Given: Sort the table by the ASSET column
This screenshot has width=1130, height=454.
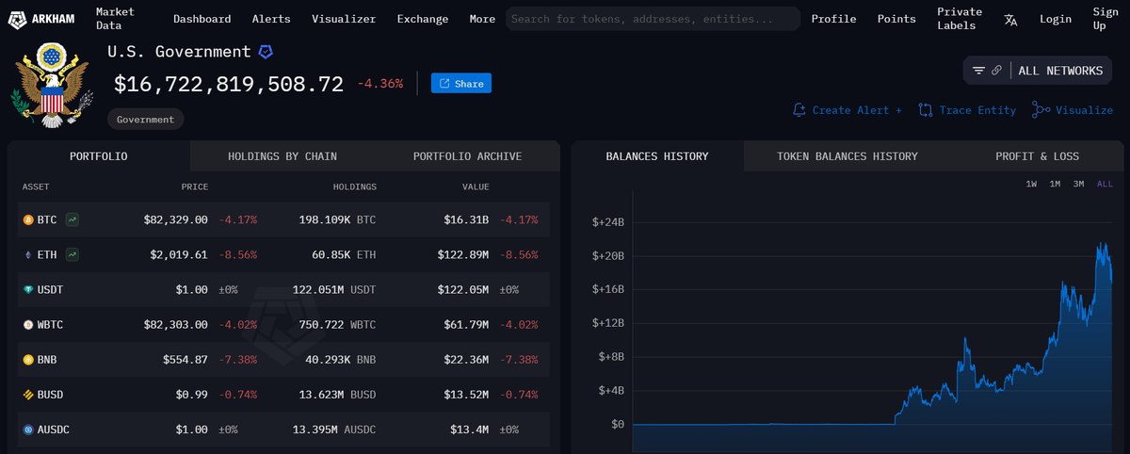Looking at the screenshot, I should 36,186.
